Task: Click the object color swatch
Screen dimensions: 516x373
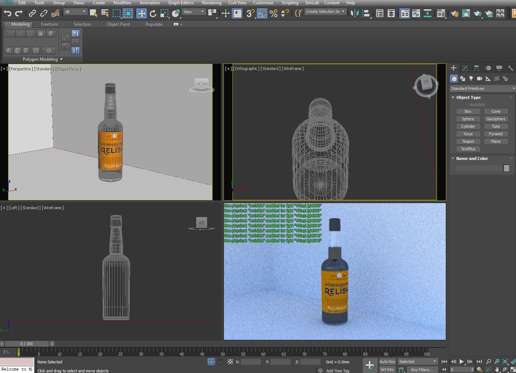Action: pos(507,168)
